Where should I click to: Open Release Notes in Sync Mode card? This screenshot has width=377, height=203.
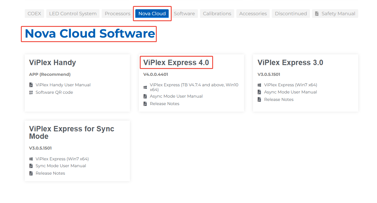pyautogui.click(x=50, y=173)
